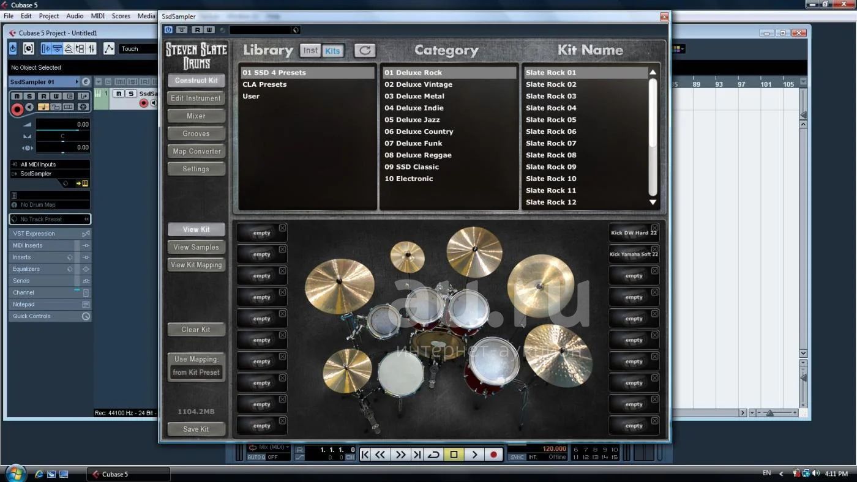Click the View Samples button
857x482 pixels.
tap(196, 247)
